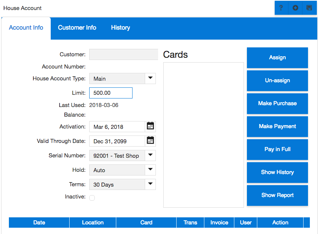
Task: Toggle the Inactive checkbox
Action: [x=92, y=197]
